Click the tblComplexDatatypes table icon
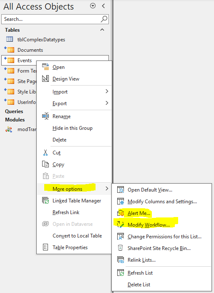 coord(10,39)
